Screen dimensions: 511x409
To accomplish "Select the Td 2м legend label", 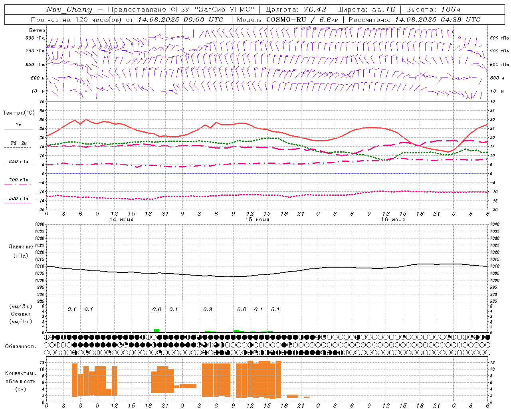I will pyautogui.click(x=18, y=143).
